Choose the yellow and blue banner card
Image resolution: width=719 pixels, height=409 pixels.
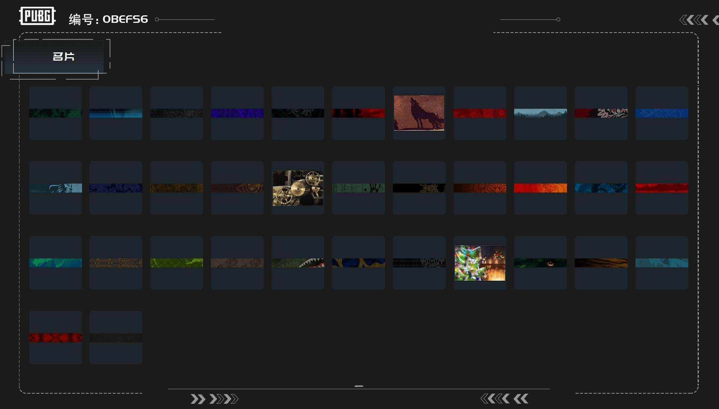point(358,263)
